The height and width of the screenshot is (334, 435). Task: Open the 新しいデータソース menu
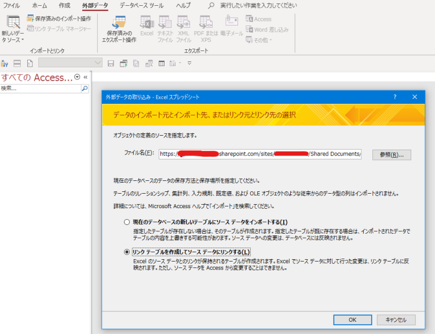[13, 29]
